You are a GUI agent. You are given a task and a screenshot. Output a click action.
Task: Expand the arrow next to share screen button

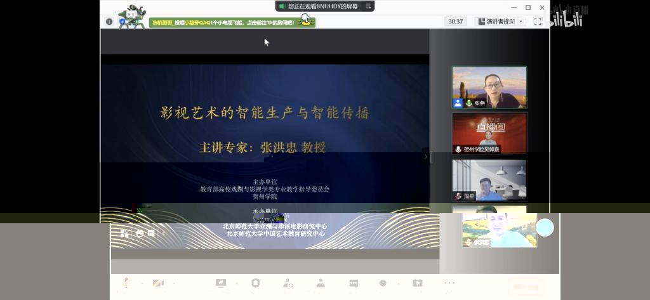tap(237, 284)
